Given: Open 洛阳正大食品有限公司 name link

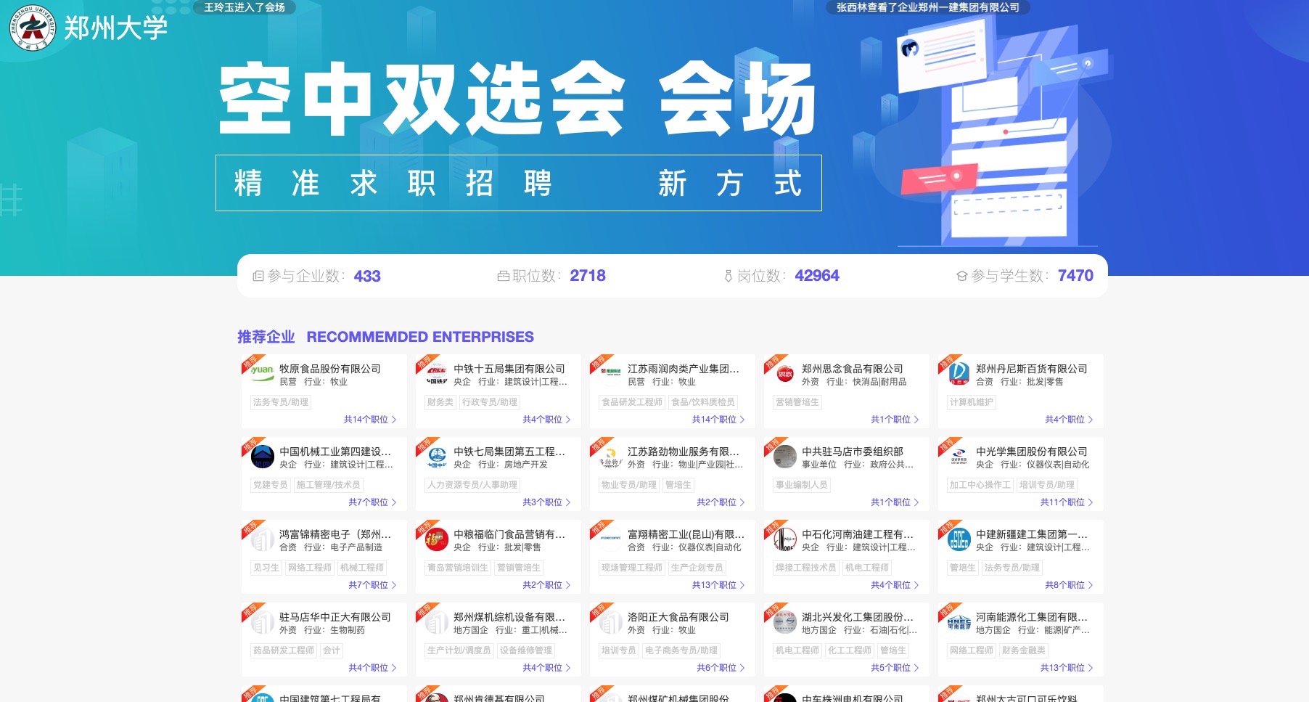Looking at the screenshot, I should point(678,617).
